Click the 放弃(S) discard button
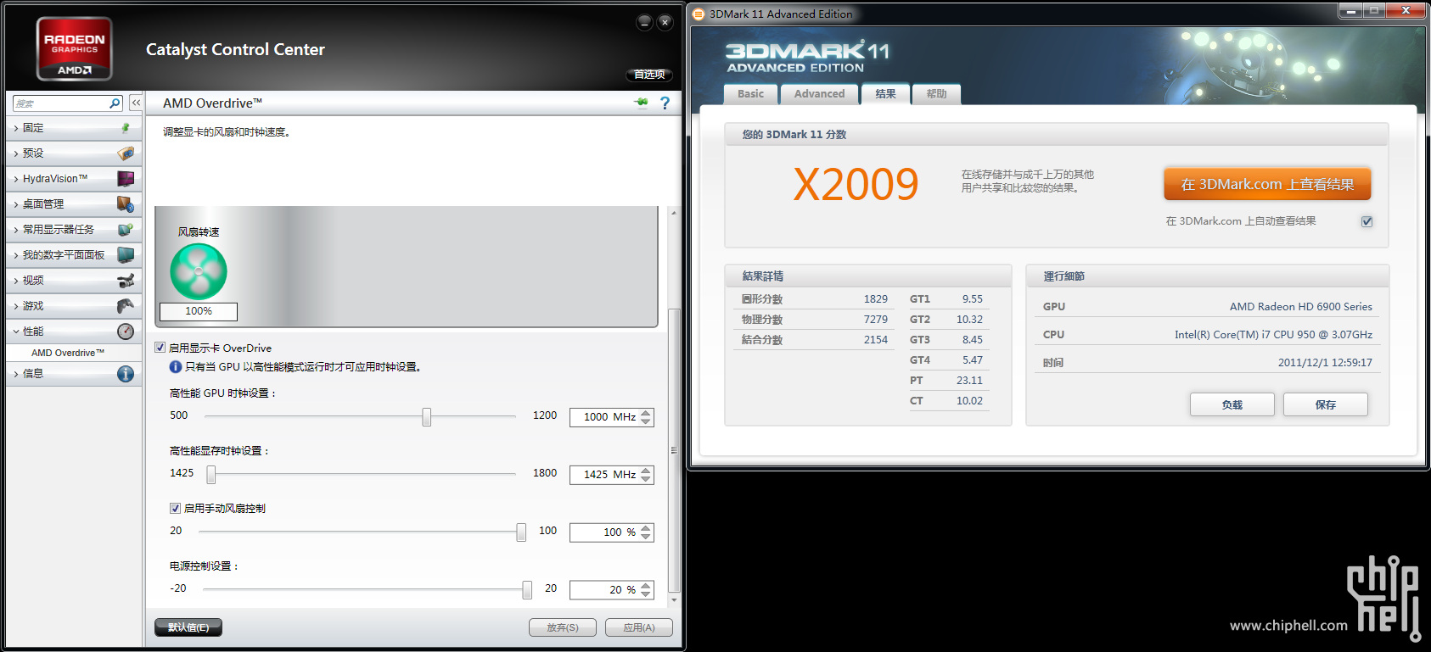 coord(563,627)
